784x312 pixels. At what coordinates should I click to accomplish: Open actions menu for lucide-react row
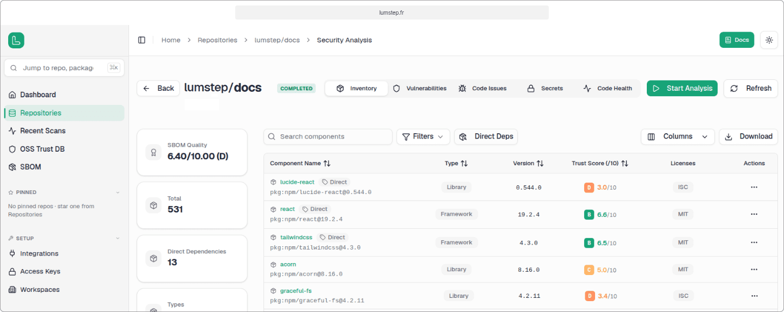(754, 187)
